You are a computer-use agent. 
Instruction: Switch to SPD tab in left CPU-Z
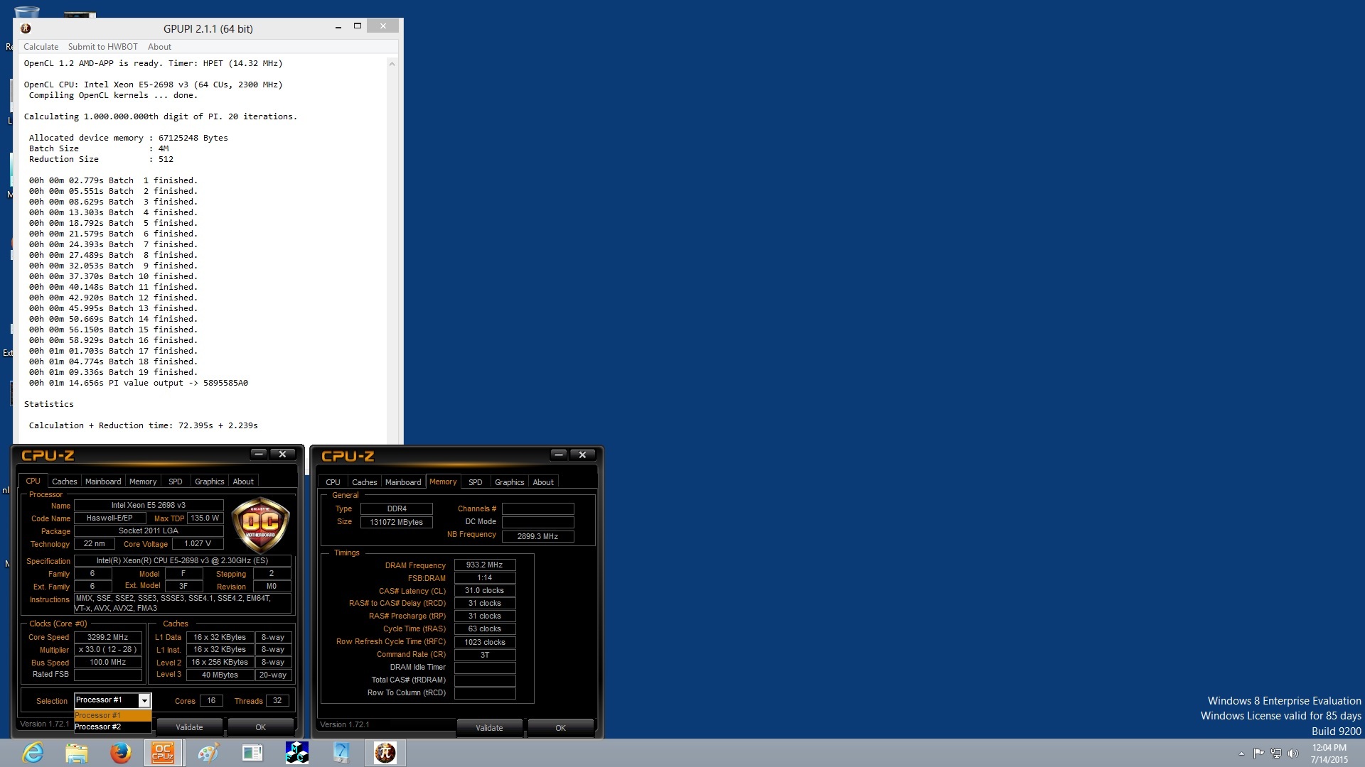[x=176, y=482]
